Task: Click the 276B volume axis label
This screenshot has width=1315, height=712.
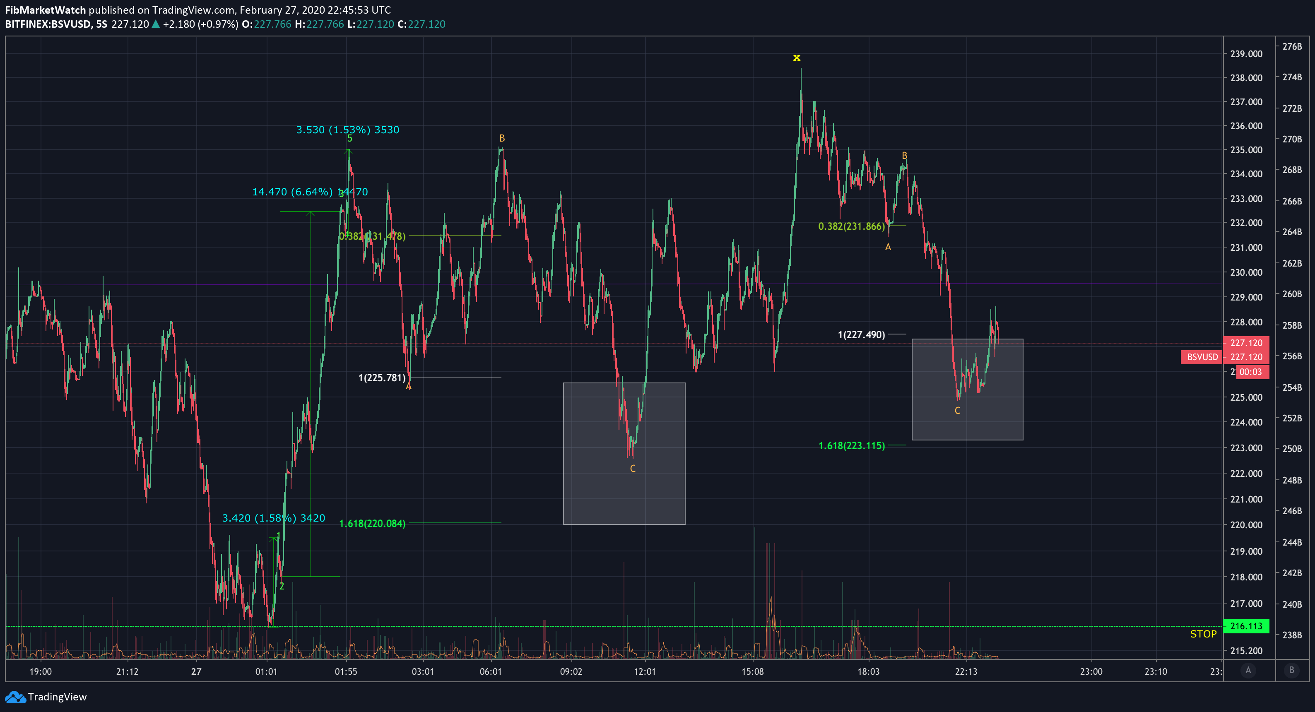Action: point(1292,46)
